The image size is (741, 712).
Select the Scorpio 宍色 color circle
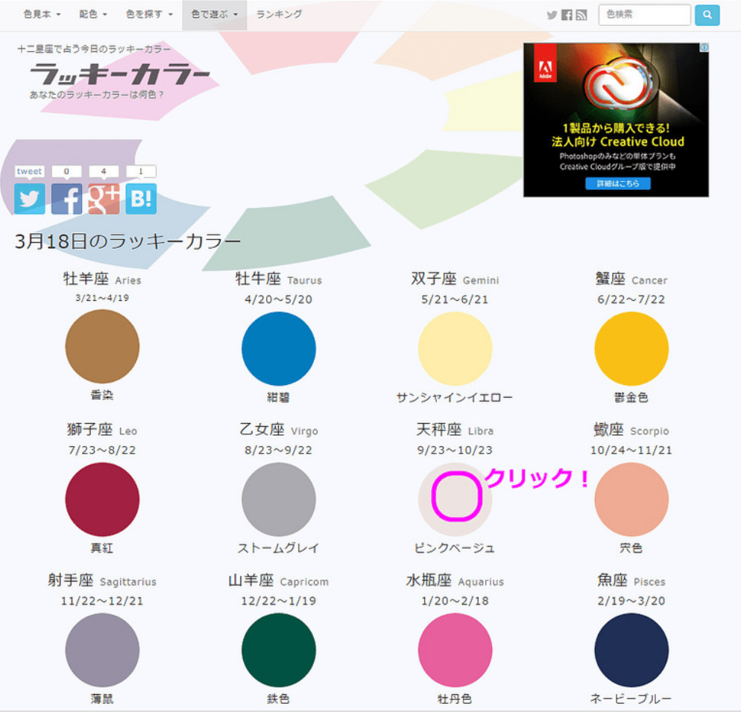pos(631,499)
